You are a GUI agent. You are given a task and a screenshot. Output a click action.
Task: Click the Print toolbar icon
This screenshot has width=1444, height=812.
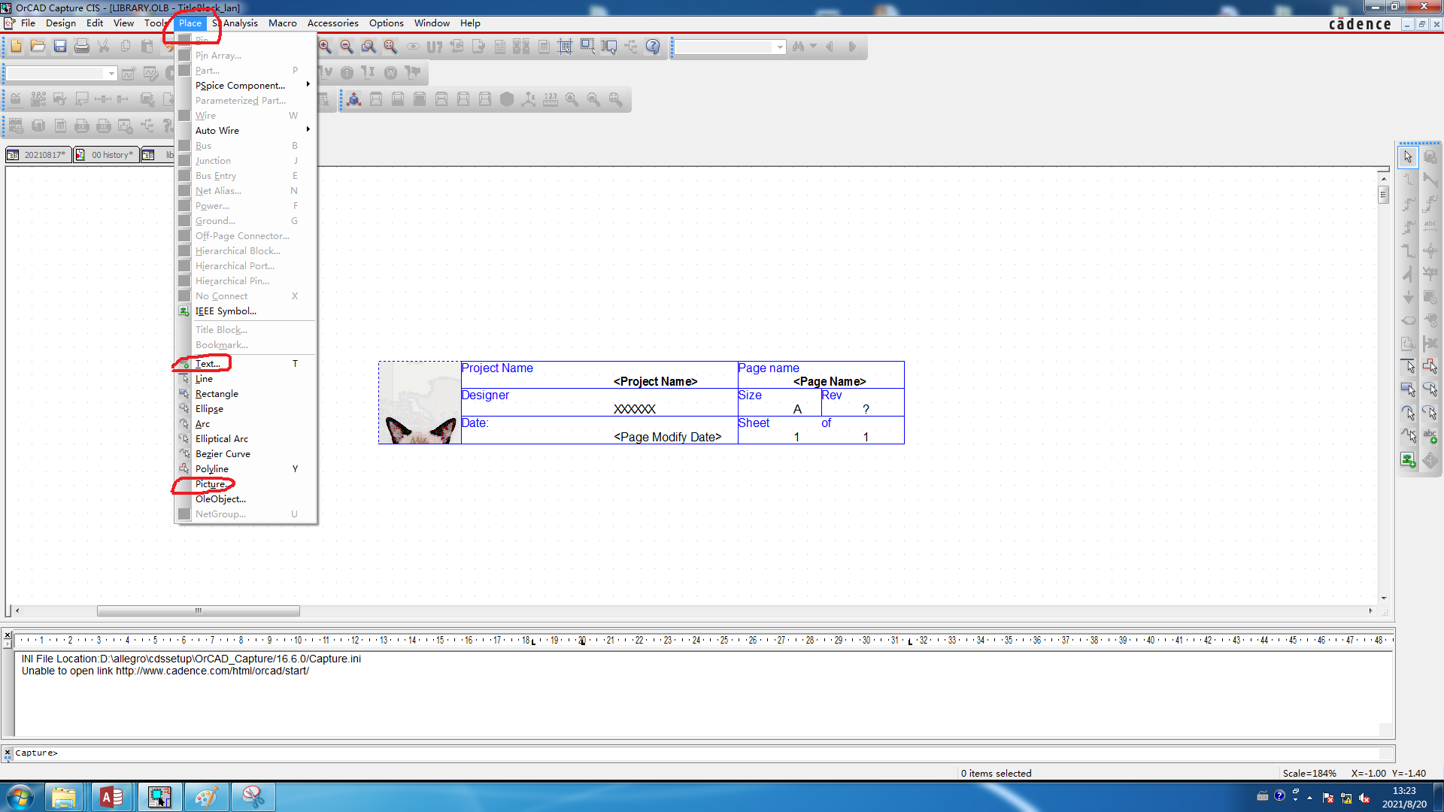81,47
